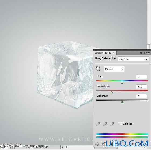Screen dimensions: 151x150
Task: Click the Lightness label text
Action: point(103,96)
